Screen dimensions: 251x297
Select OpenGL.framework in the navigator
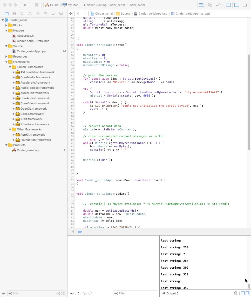33,109
